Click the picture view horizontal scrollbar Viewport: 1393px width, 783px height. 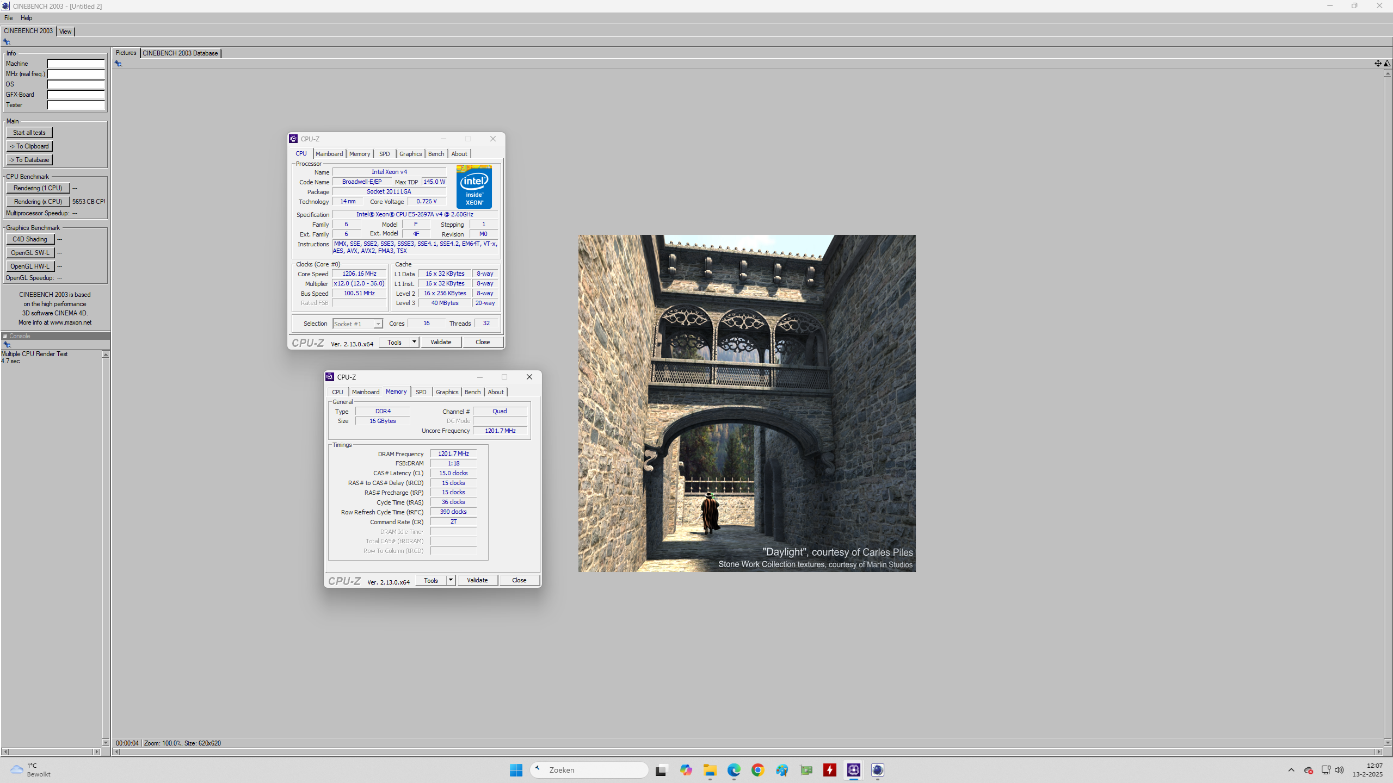coord(747,752)
